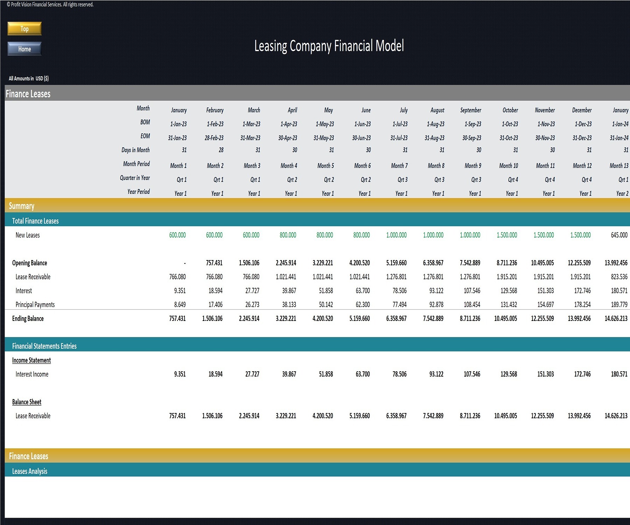Click the Top navigation button
Image resolution: width=630 pixels, height=525 pixels.
tap(24, 29)
